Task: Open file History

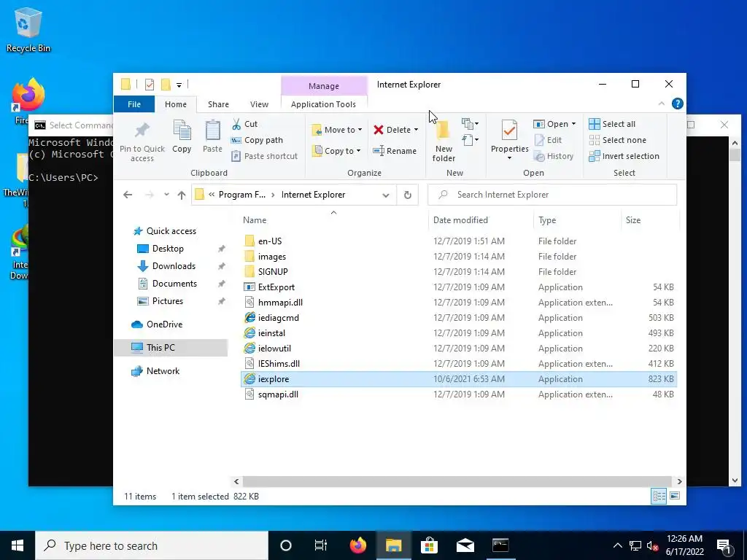Action: (x=554, y=156)
